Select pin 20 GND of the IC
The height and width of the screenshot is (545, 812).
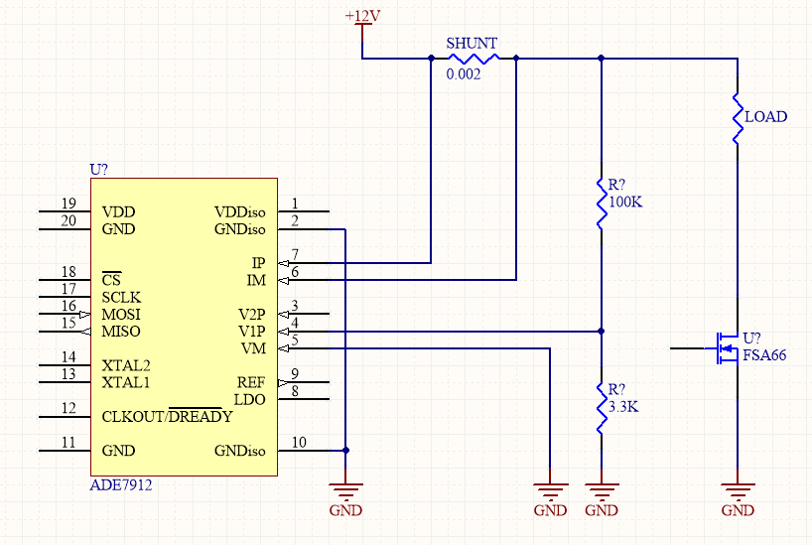click(x=65, y=228)
